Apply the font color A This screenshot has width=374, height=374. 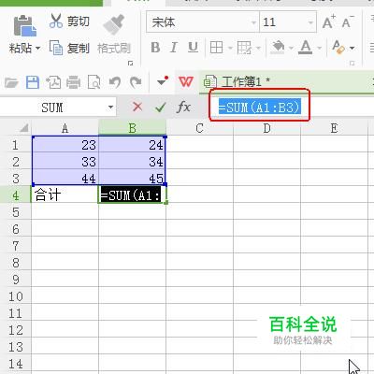tap(306, 48)
